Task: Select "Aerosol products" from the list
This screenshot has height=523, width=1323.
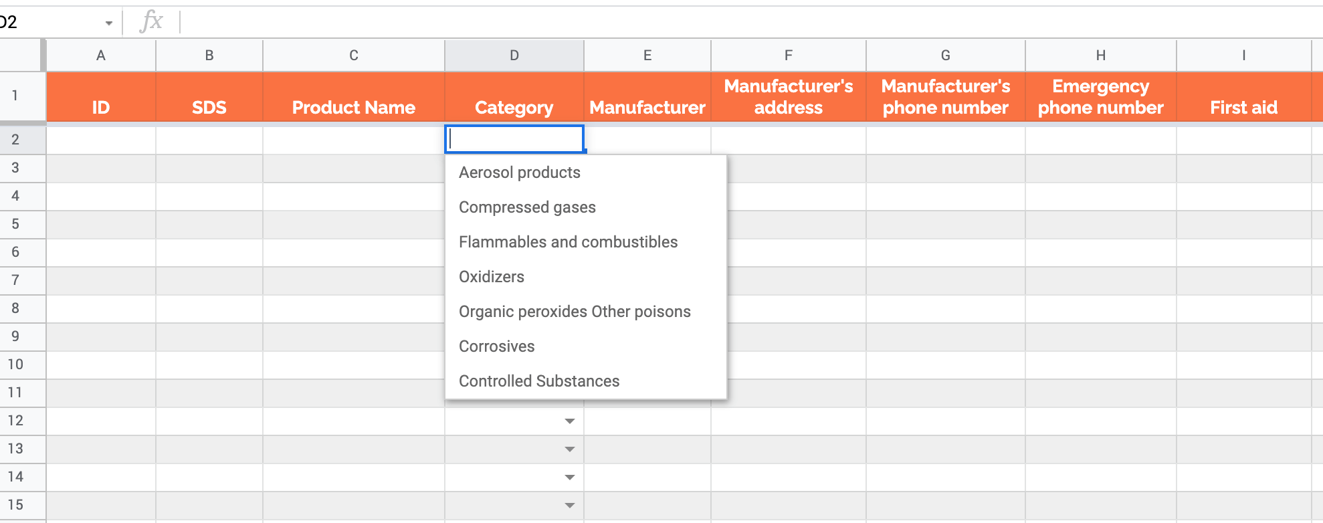Action: (519, 172)
